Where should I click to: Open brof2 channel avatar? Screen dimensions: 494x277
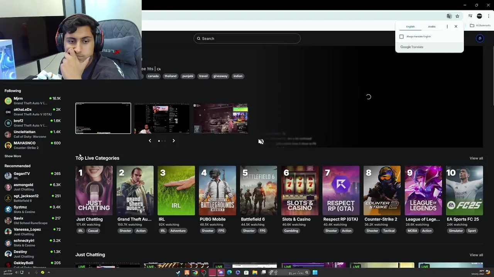pos(8,123)
